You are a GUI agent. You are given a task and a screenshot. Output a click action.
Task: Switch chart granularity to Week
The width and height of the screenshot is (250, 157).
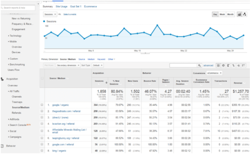pyautogui.click(x=222, y=14)
